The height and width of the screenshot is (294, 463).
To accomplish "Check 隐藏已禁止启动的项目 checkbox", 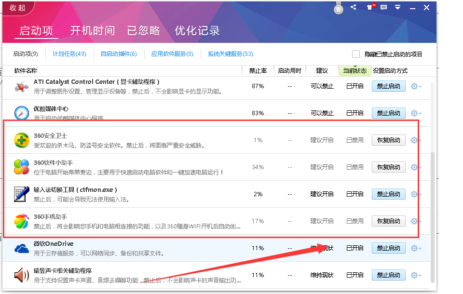I will [356, 54].
